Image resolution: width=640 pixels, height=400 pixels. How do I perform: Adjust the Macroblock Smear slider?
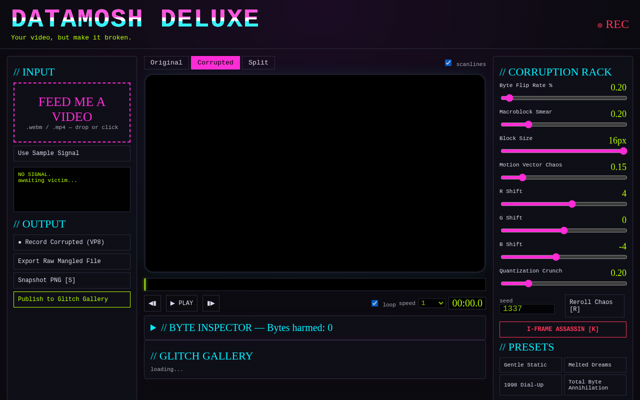(x=564, y=124)
